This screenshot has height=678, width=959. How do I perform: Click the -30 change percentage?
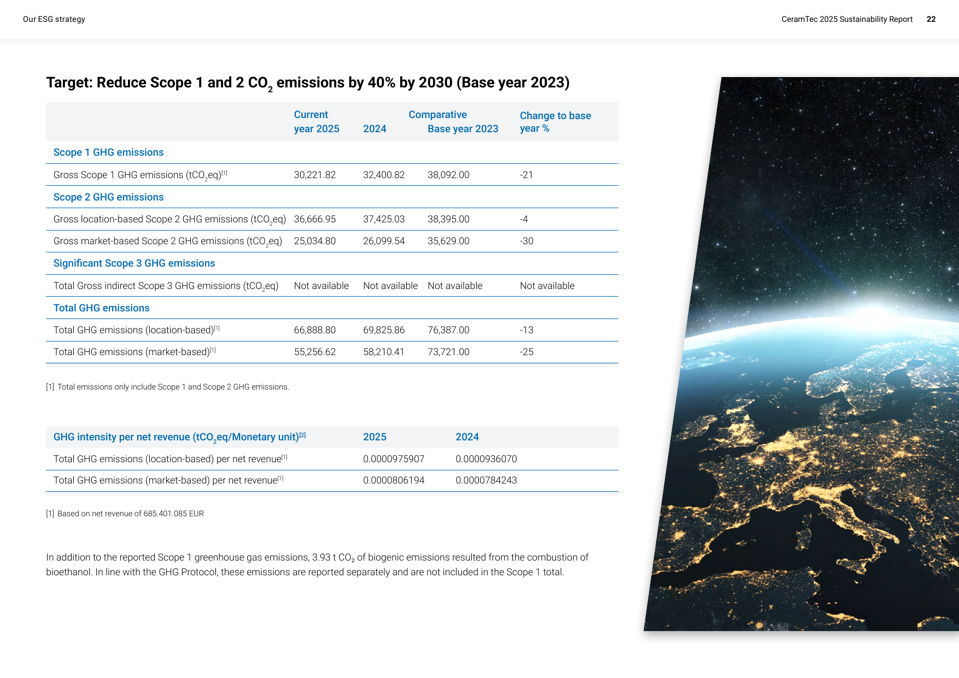pos(527,241)
